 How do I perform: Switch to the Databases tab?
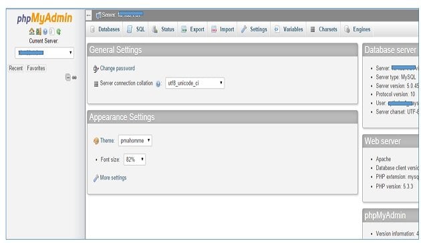[105, 29]
